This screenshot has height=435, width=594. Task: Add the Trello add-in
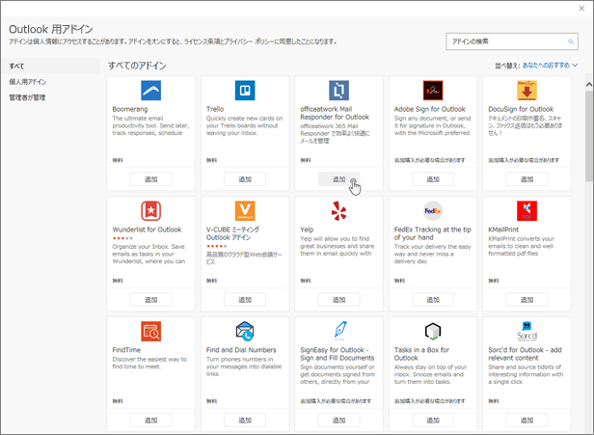click(x=245, y=179)
